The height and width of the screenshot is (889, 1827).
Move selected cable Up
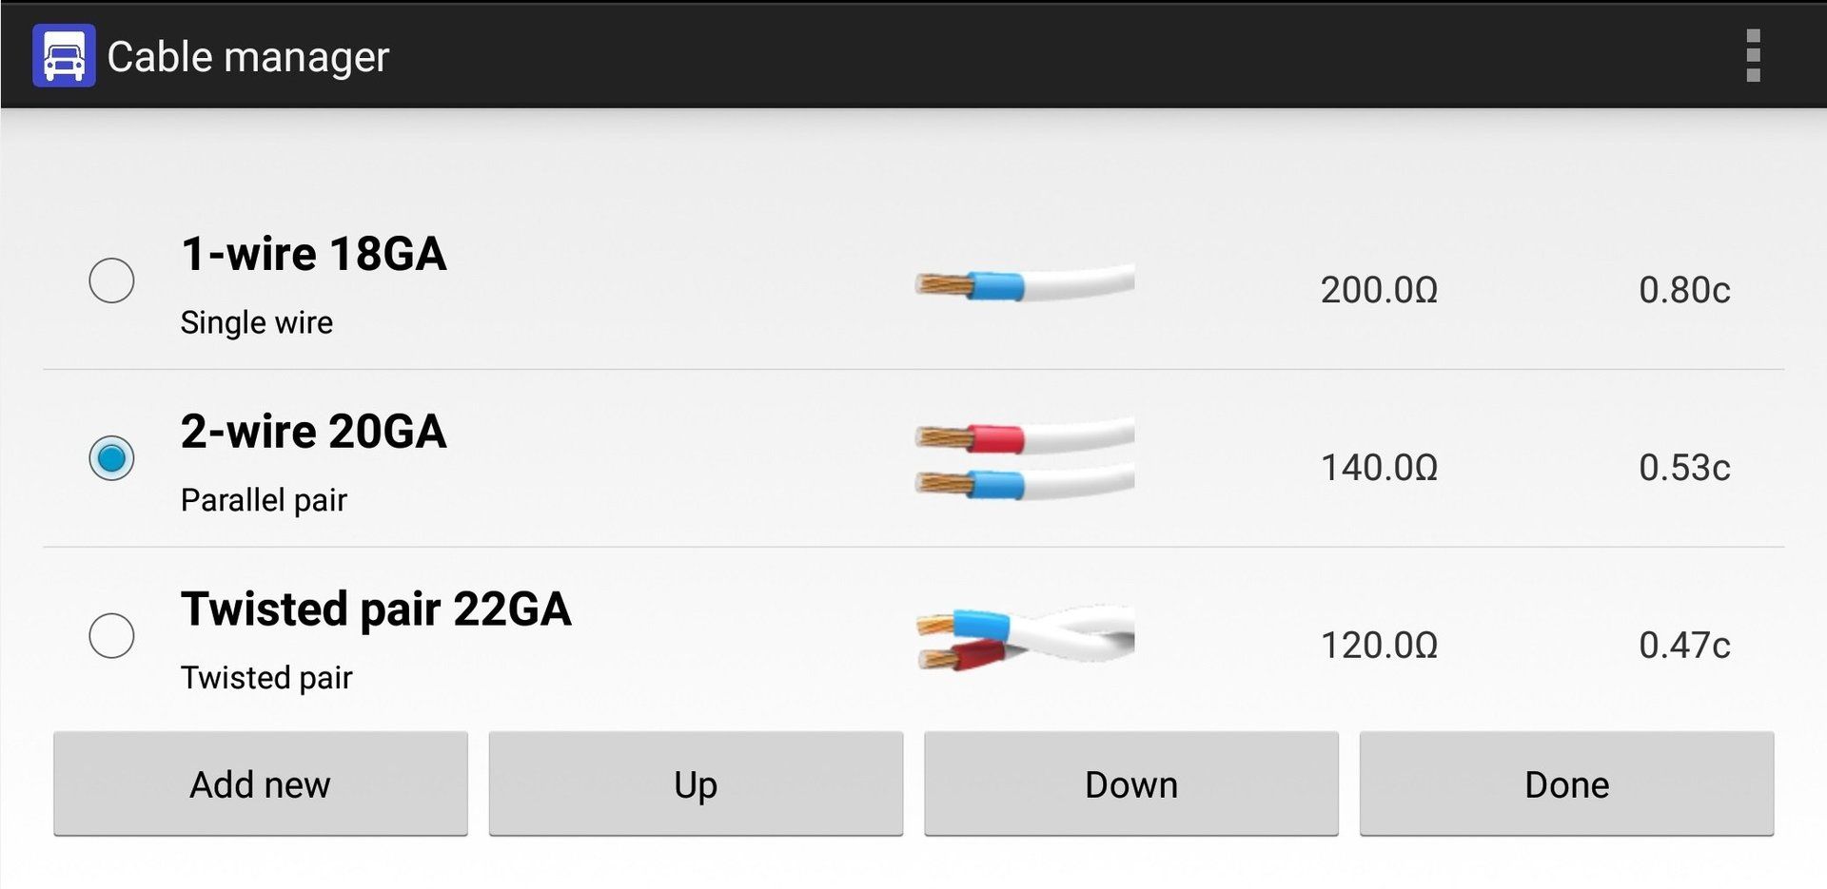[696, 784]
